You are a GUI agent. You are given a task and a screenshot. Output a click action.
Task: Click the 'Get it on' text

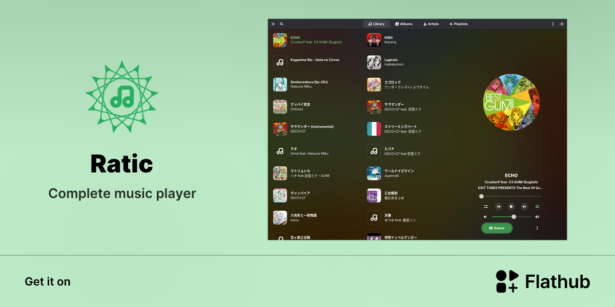tap(48, 281)
